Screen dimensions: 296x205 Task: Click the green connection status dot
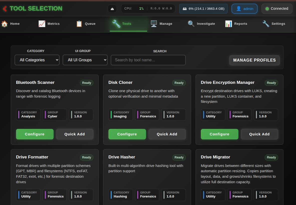coord(267,9)
